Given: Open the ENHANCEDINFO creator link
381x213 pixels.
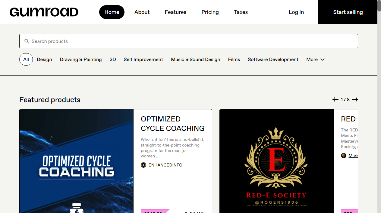Looking at the screenshot, I should pos(165,165).
